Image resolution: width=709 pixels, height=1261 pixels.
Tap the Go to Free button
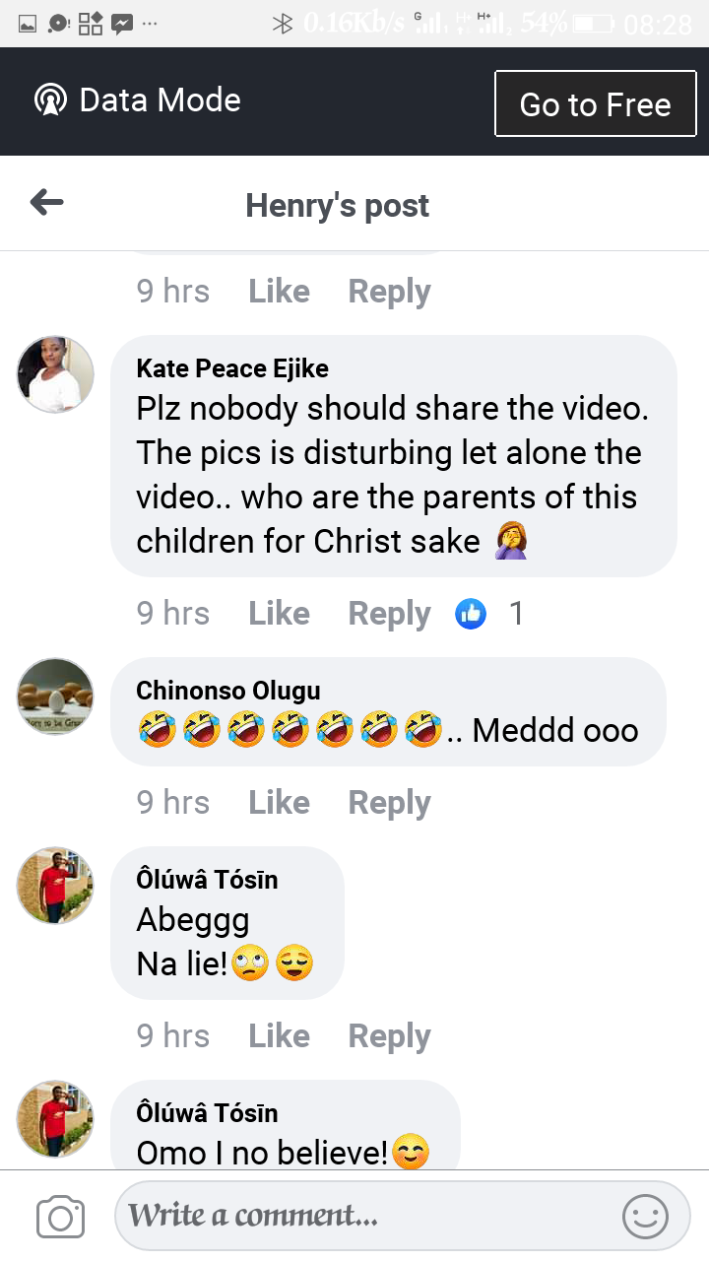(x=595, y=103)
